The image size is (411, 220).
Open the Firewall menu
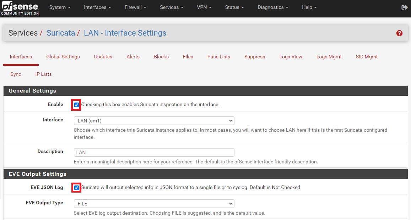[x=135, y=7]
